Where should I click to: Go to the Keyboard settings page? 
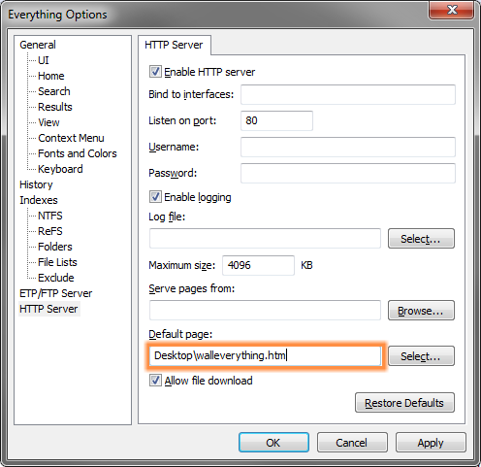(x=60, y=169)
